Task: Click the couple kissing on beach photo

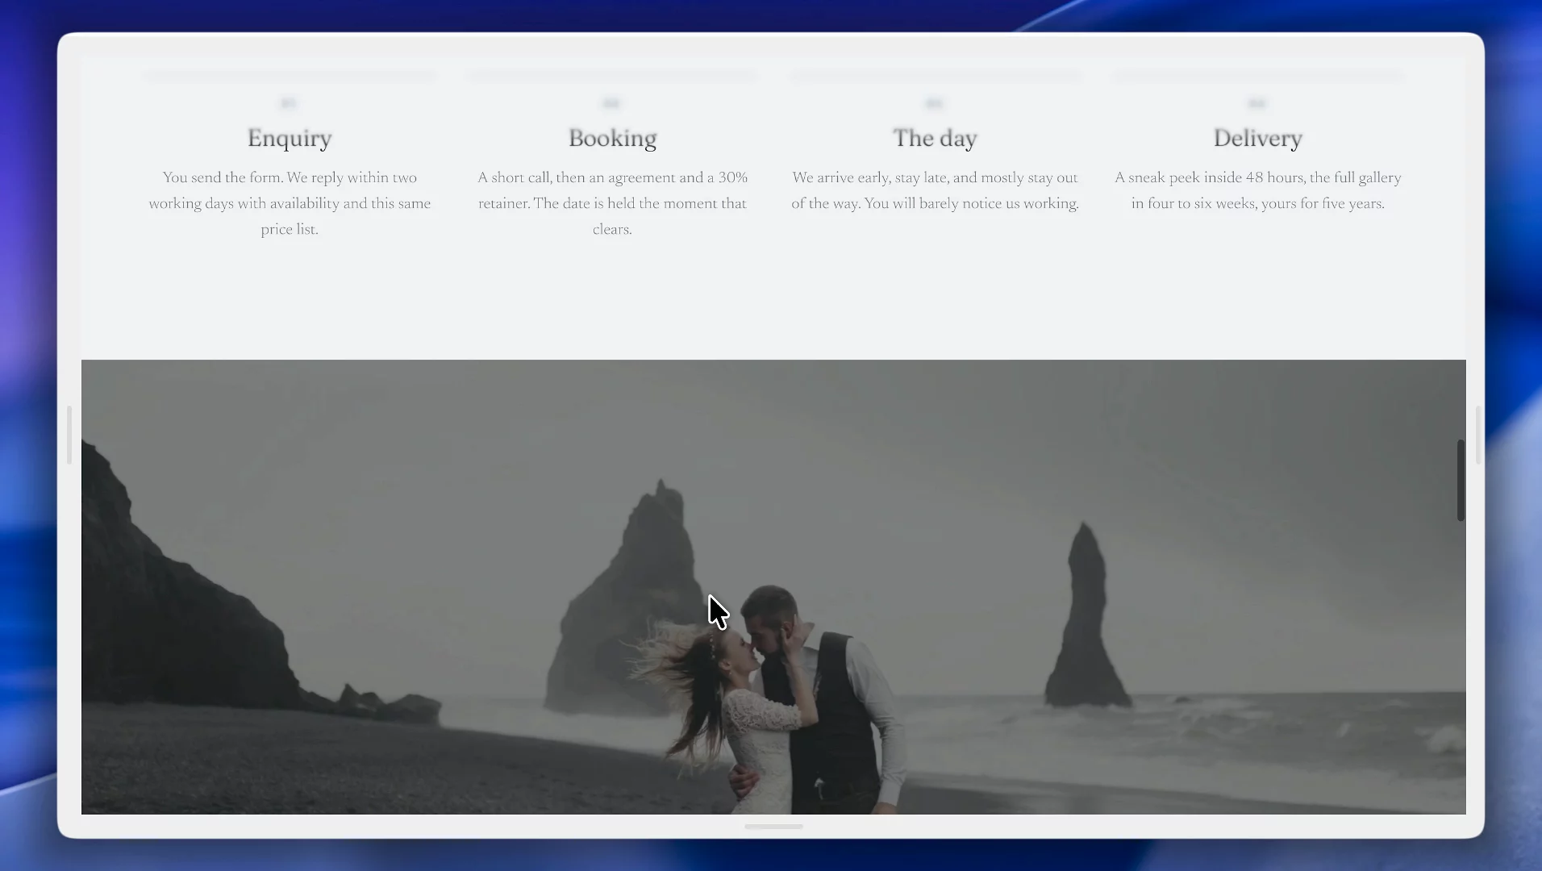Action: pos(773,587)
